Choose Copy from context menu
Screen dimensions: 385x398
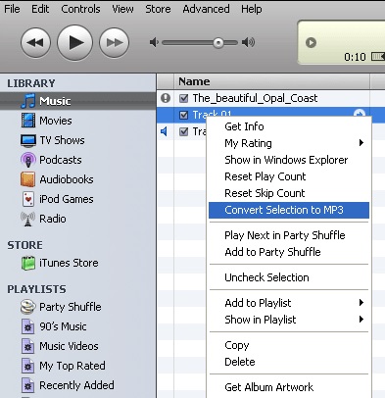click(289, 345)
